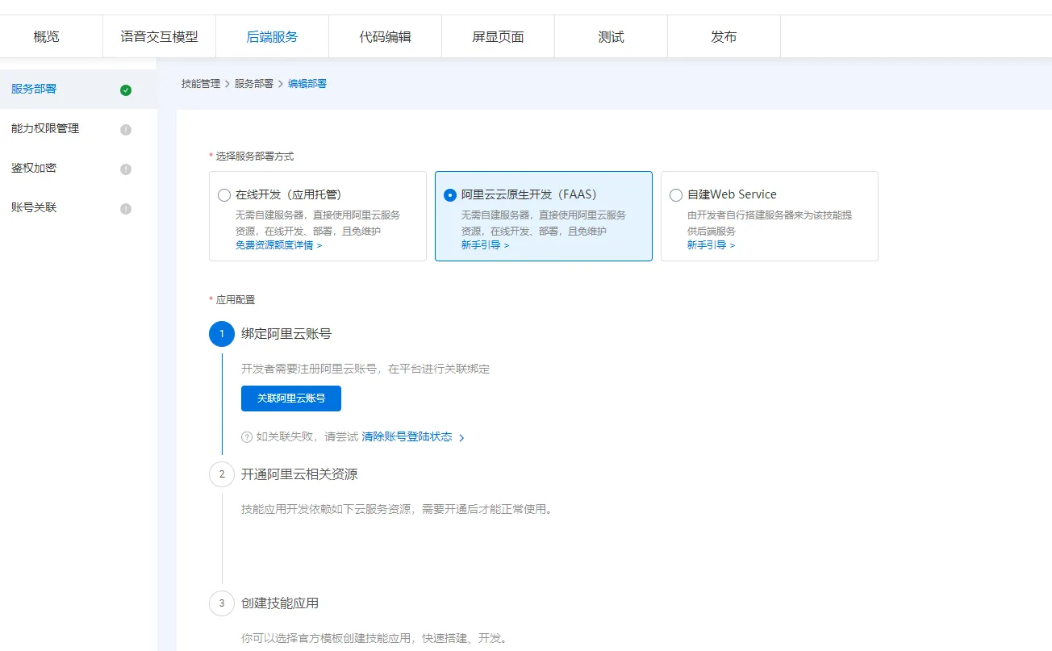Open 免费资源额度详情 link
The height and width of the screenshot is (651, 1052).
tap(278, 245)
